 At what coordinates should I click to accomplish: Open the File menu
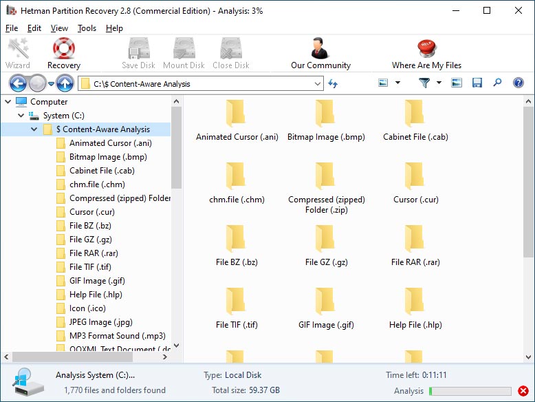12,28
